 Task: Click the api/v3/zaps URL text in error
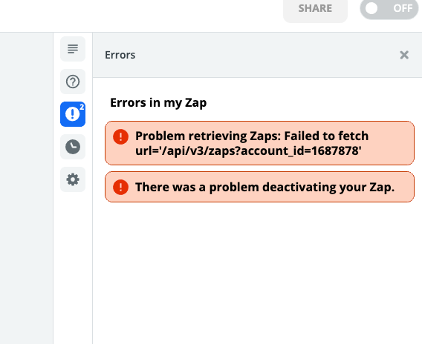[248, 150]
